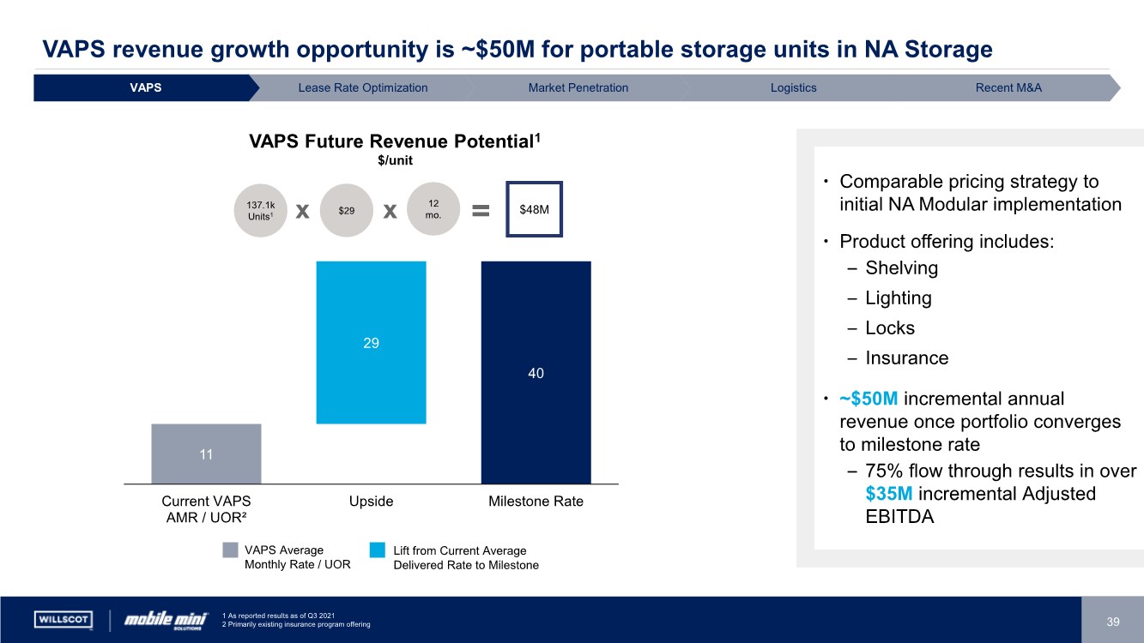This screenshot has width=1144, height=643.
Task: Select the VAPS navigation tab
Action: click(x=146, y=87)
